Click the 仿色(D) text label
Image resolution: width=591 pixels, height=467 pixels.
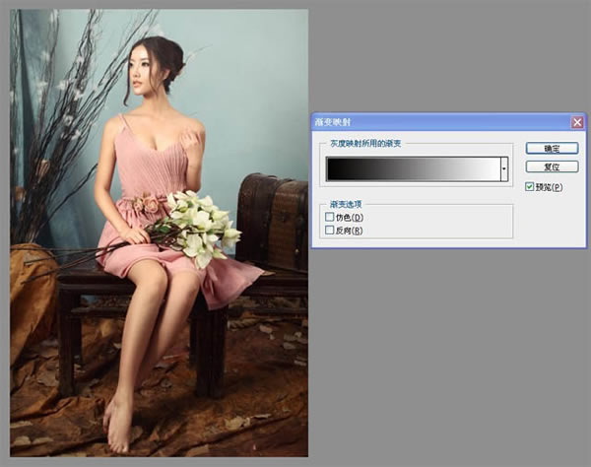350,218
